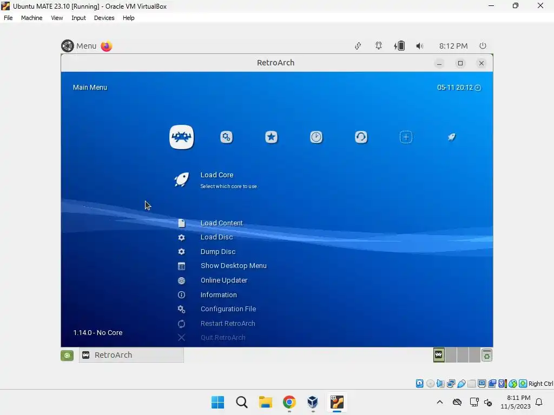The height and width of the screenshot is (415, 554).
Task: Open the Favorites star tab
Action: click(272, 137)
